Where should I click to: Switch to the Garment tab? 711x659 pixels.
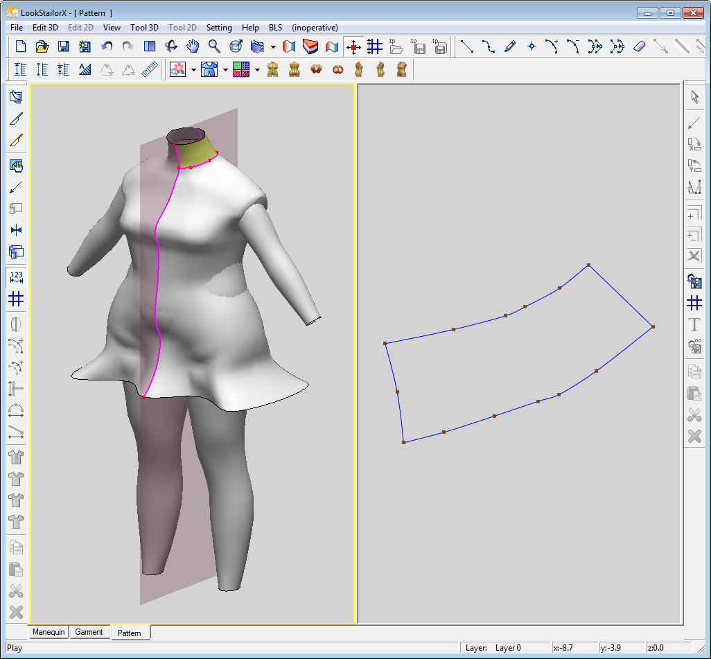tap(89, 632)
